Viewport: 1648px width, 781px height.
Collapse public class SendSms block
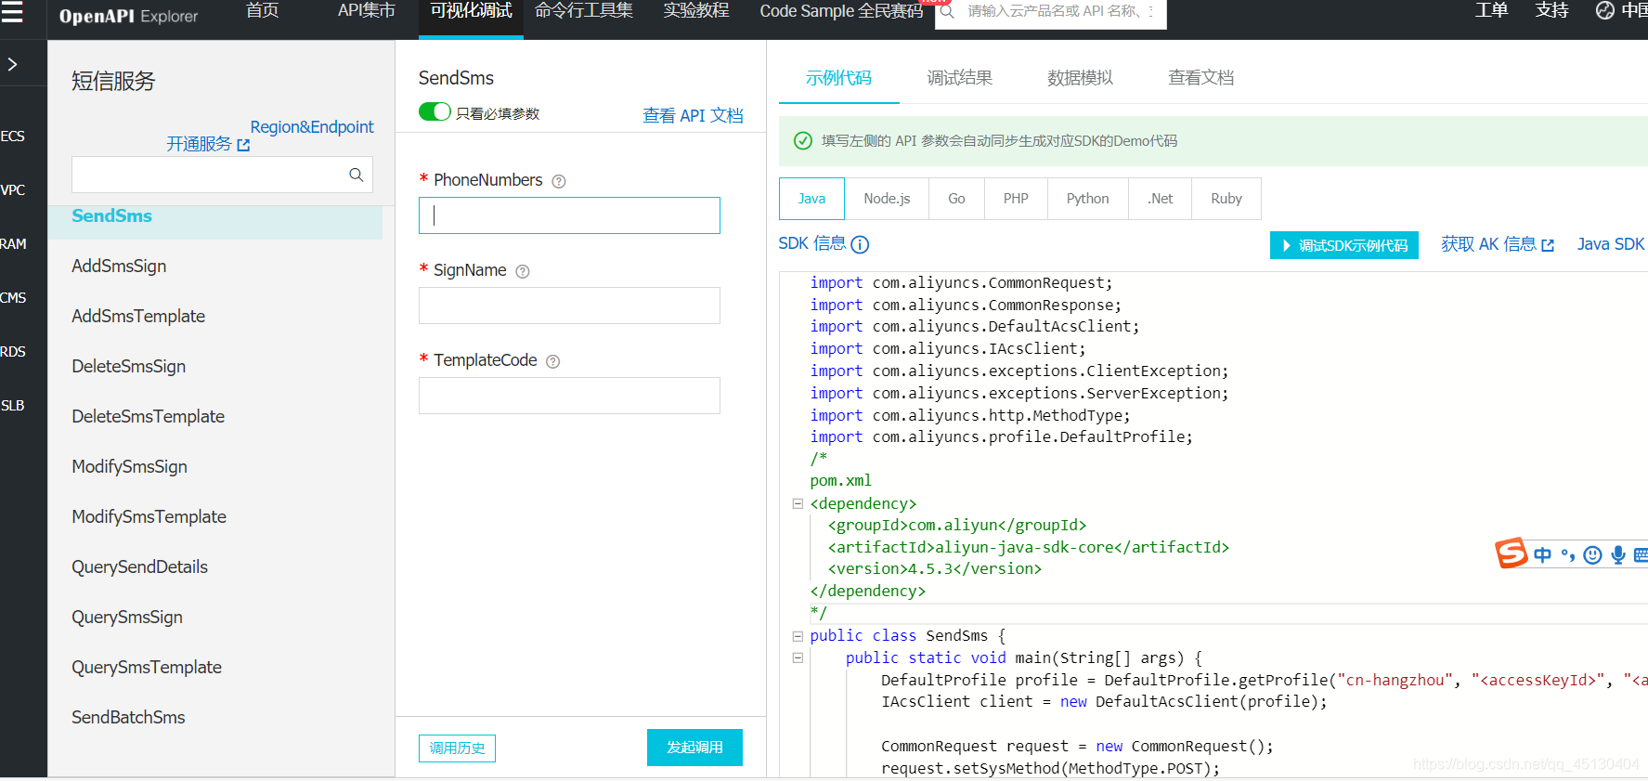pyautogui.click(x=798, y=636)
